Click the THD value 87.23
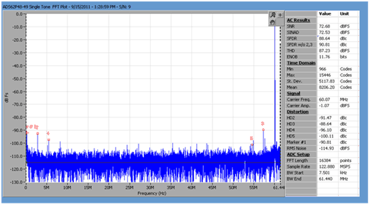This screenshot has width=369, height=204. pyautogui.click(x=324, y=51)
